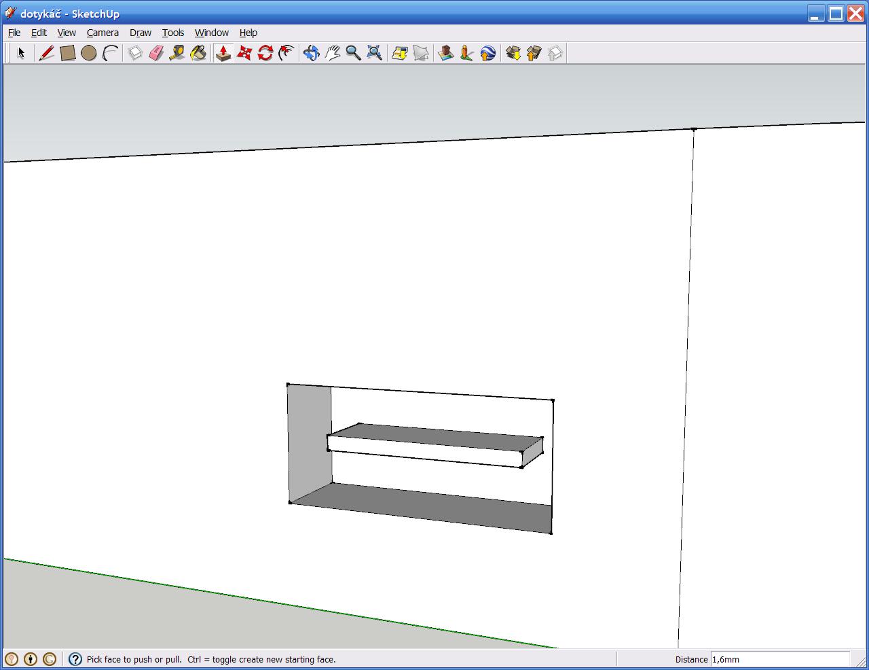
Task: Open the Camera menu
Action: click(x=103, y=33)
